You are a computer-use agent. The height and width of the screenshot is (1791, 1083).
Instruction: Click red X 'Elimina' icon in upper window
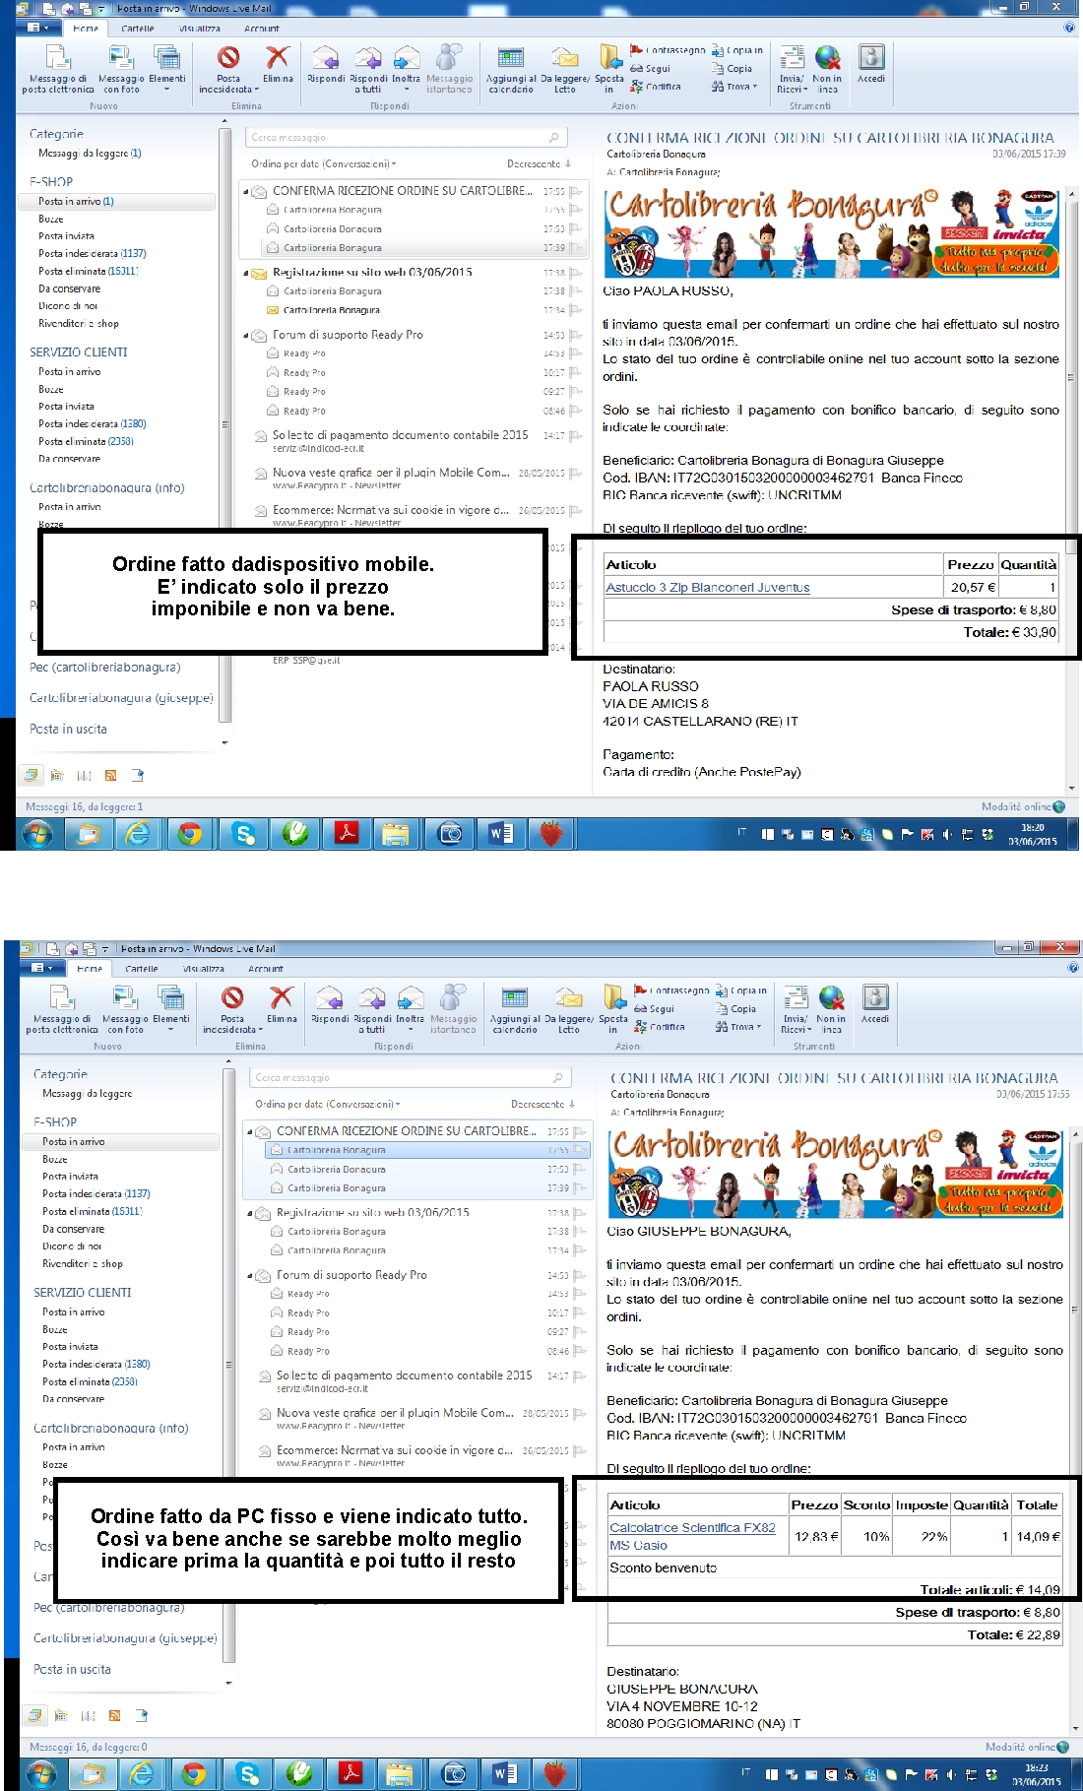[278, 57]
